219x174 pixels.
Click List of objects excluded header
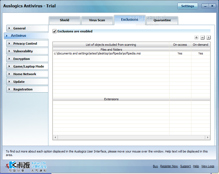click(x=111, y=45)
